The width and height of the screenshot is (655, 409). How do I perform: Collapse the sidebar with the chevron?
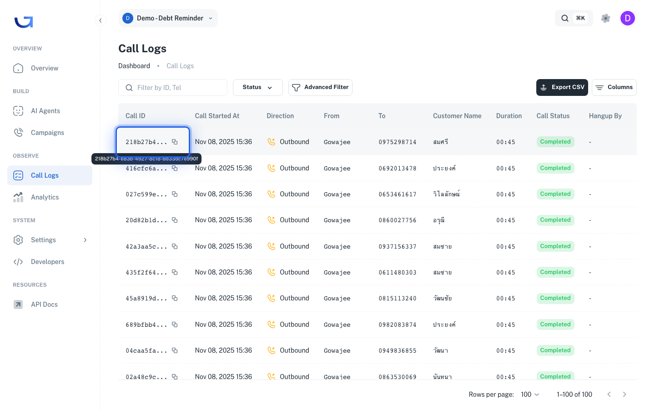point(101,20)
